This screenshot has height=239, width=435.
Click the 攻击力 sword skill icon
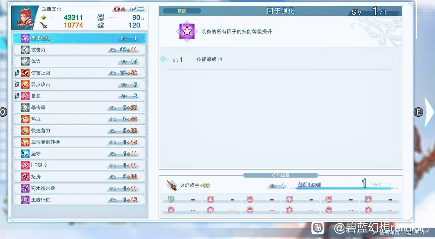coord(25,50)
